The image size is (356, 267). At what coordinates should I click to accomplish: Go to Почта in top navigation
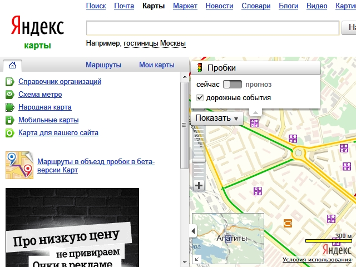pos(124,6)
